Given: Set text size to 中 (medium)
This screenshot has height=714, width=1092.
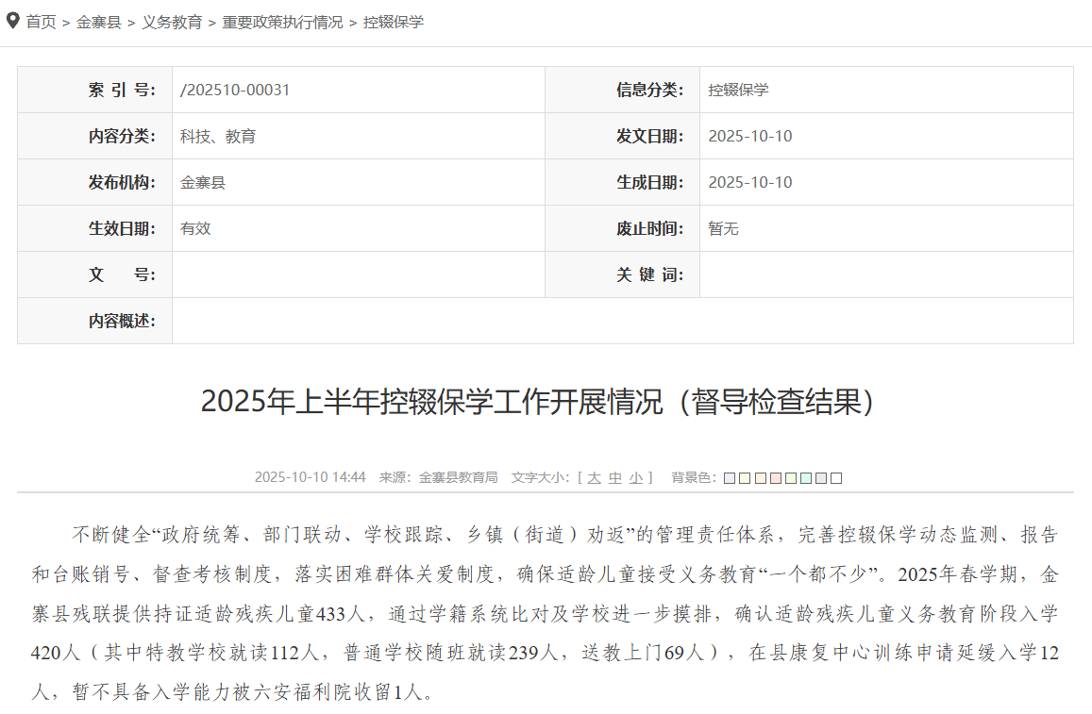Looking at the screenshot, I should point(615,477).
